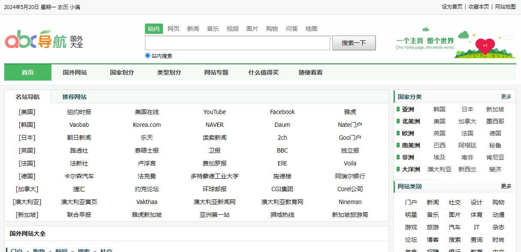Select the 图片 search category
Image resolution: width=521 pixels, height=252 pixels.
coord(252,29)
